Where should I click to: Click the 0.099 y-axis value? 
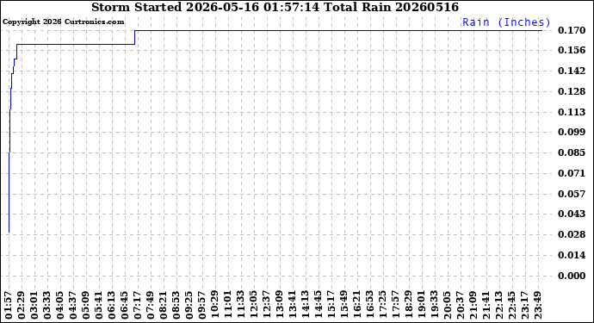click(572, 132)
